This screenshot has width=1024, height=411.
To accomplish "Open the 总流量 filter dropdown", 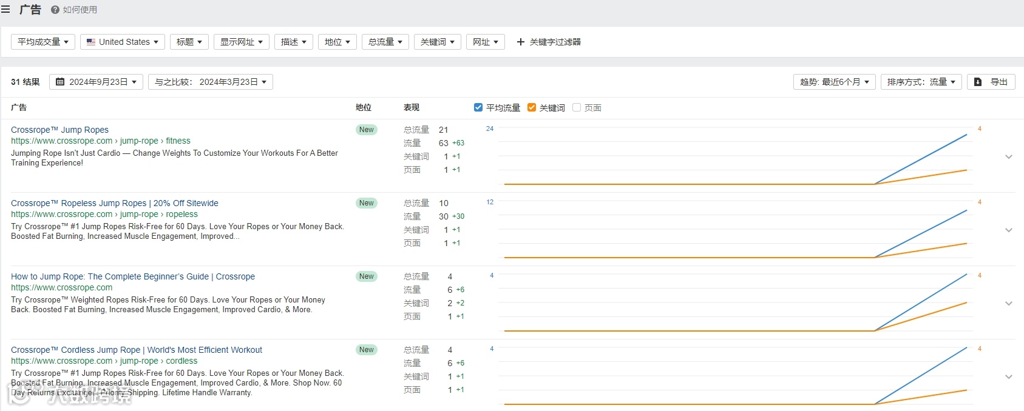I will [385, 42].
